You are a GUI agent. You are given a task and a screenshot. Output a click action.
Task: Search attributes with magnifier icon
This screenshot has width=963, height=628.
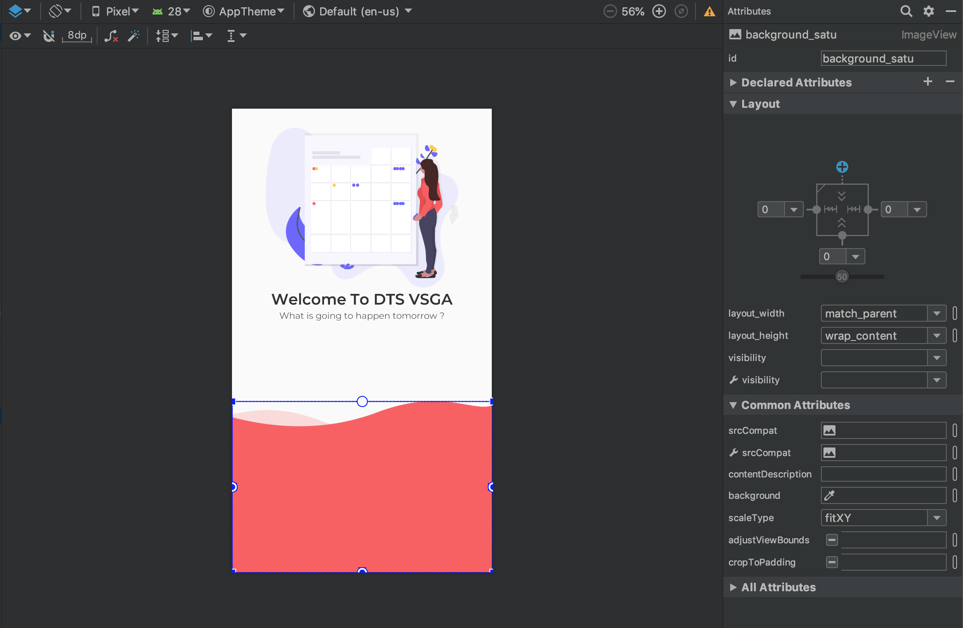coord(906,11)
